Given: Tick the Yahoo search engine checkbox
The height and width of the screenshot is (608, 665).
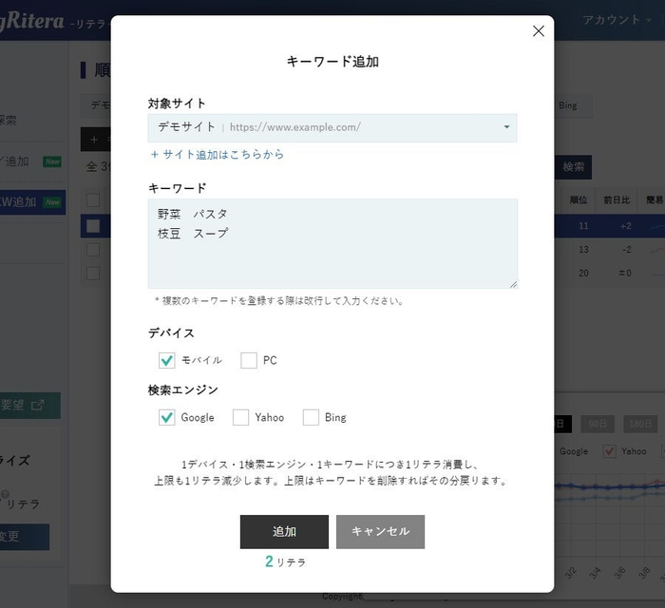Looking at the screenshot, I should coord(241,417).
